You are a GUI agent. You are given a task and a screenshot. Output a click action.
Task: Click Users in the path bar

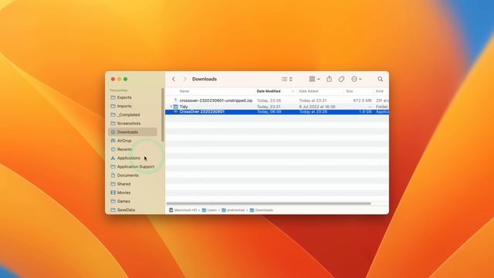click(209, 210)
